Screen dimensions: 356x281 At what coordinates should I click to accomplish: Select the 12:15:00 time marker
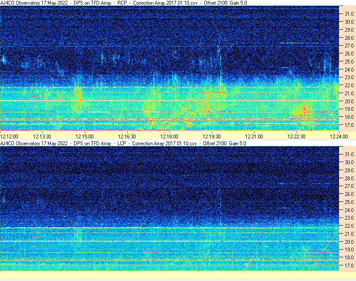point(84,136)
